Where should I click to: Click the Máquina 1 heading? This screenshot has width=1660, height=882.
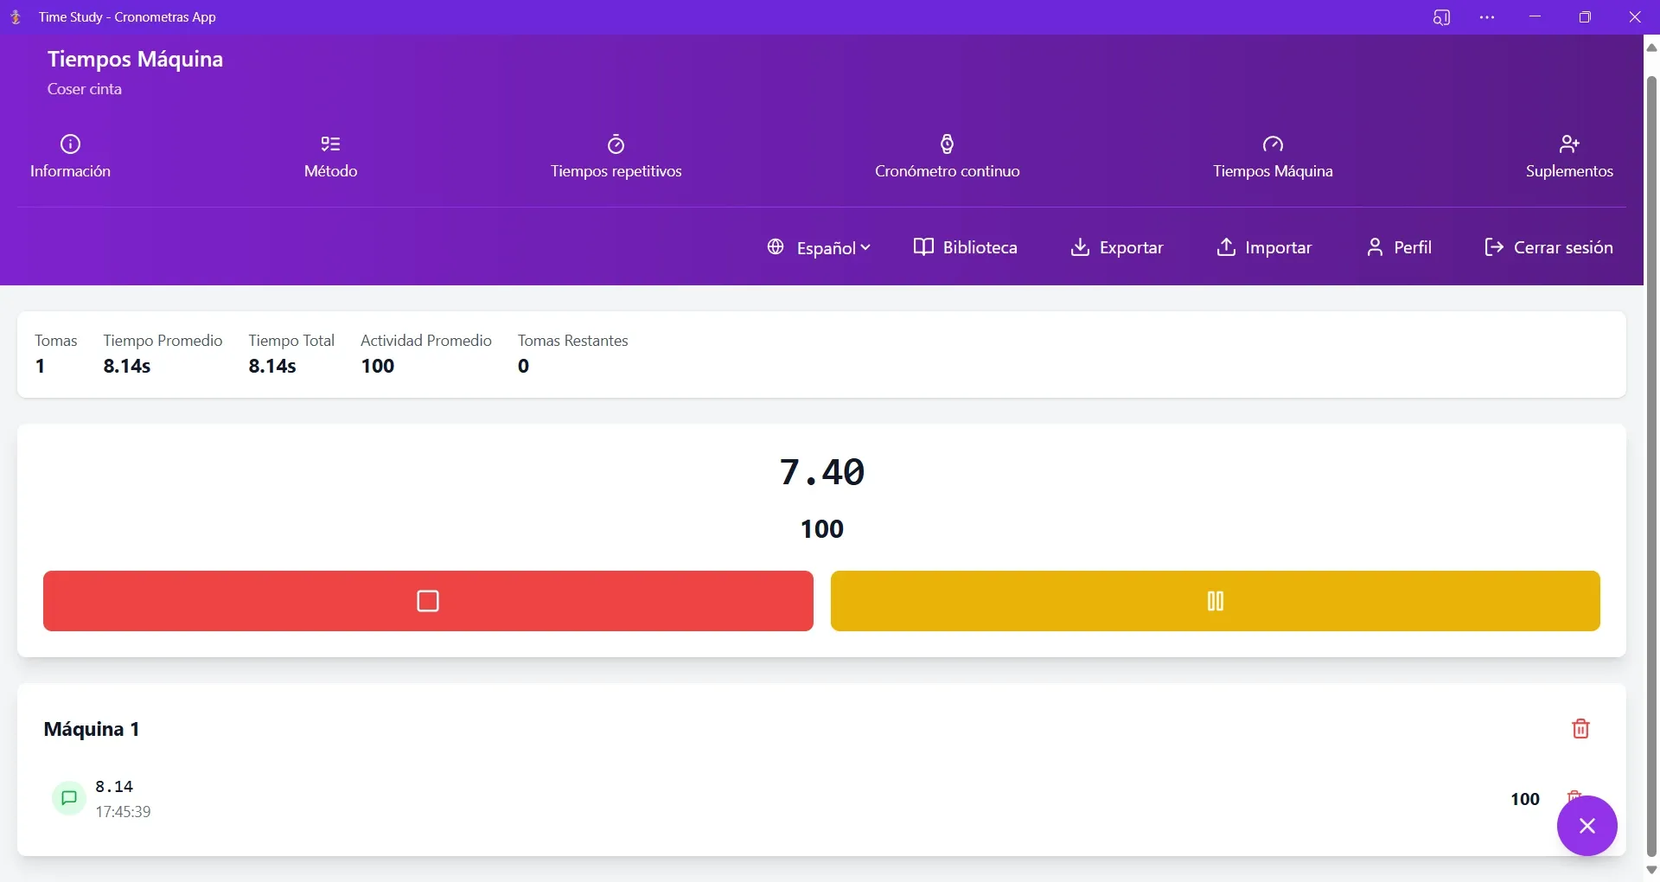(92, 729)
